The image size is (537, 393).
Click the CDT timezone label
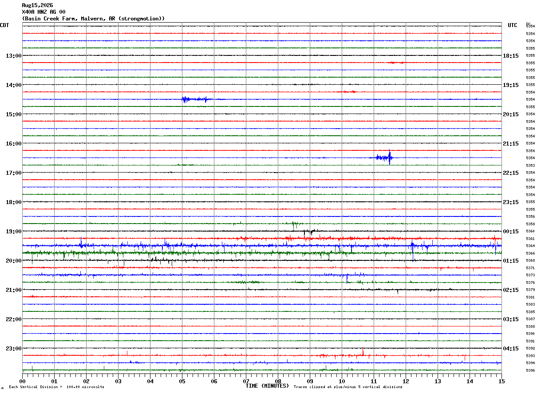pyautogui.click(x=4, y=25)
